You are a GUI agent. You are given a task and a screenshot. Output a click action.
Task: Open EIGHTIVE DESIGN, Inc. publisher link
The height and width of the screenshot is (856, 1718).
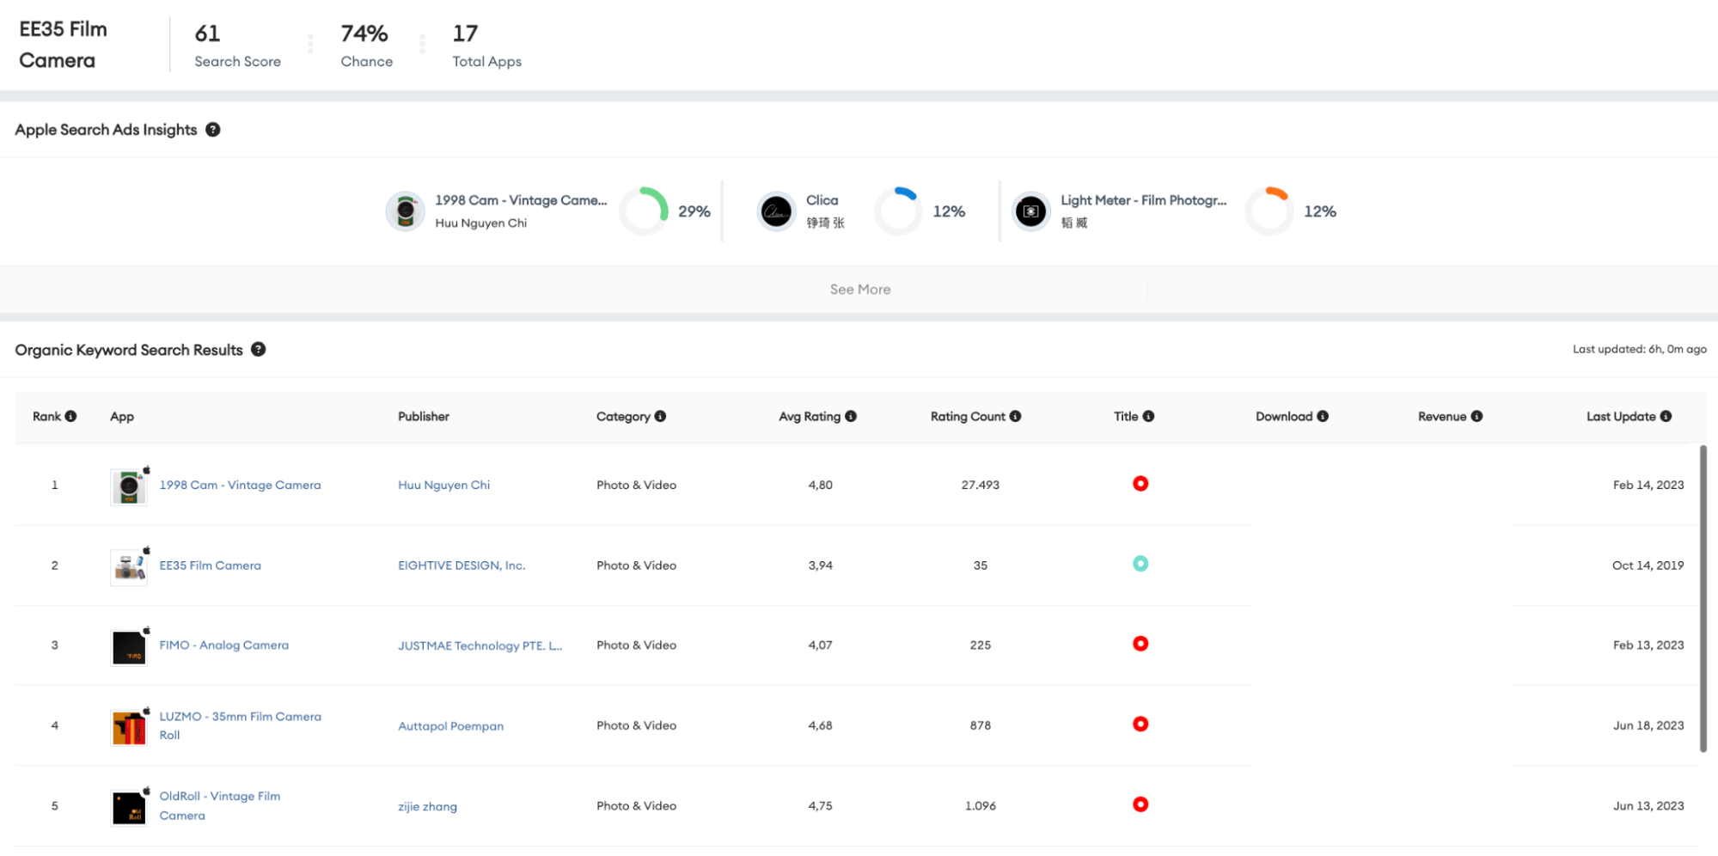pos(462,566)
